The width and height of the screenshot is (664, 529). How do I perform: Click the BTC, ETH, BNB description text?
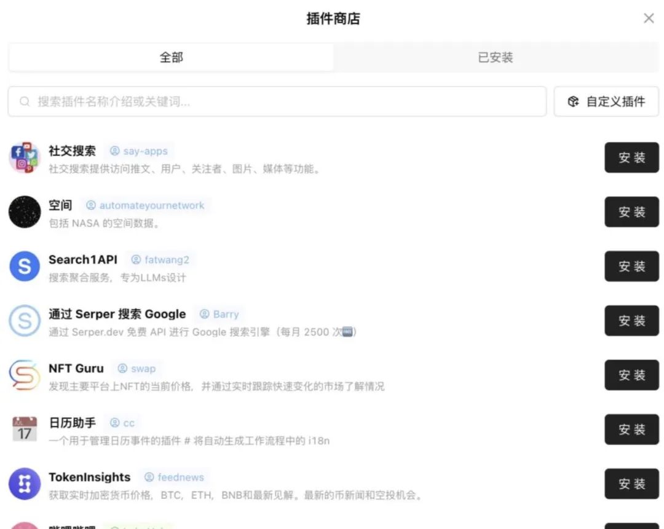click(x=236, y=495)
